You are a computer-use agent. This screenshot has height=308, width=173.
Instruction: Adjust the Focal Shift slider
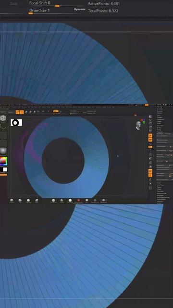pyautogui.click(x=57, y=4)
